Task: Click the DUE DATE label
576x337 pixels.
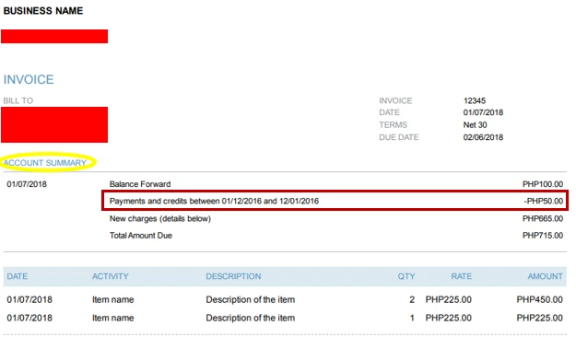Action: click(399, 137)
